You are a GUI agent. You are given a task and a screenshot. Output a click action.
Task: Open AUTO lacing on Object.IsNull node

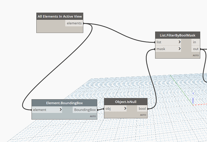coord(143,115)
